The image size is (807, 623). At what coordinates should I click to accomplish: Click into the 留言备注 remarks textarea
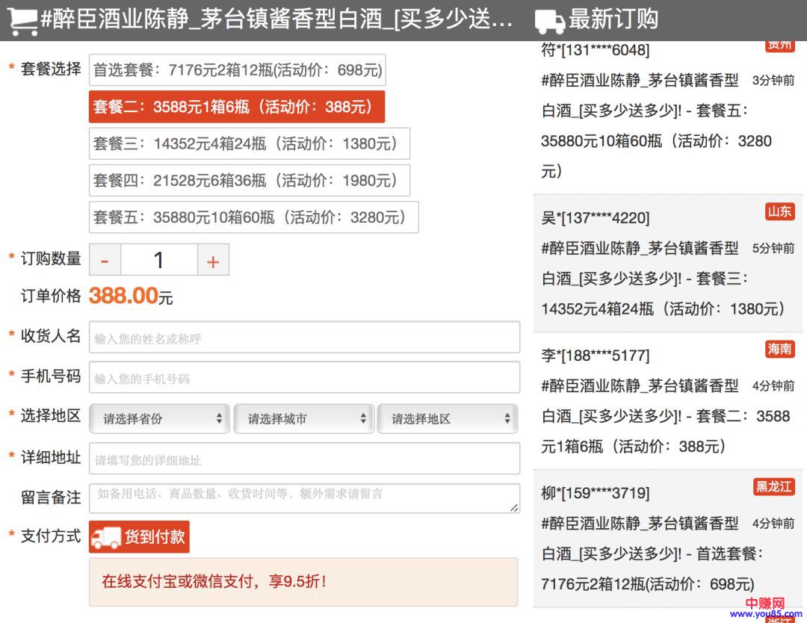pyautogui.click(x=304, y=498)
